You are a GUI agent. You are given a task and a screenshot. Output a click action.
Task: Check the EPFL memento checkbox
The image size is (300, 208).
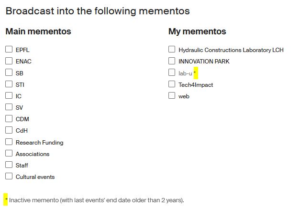coord(9,49)
